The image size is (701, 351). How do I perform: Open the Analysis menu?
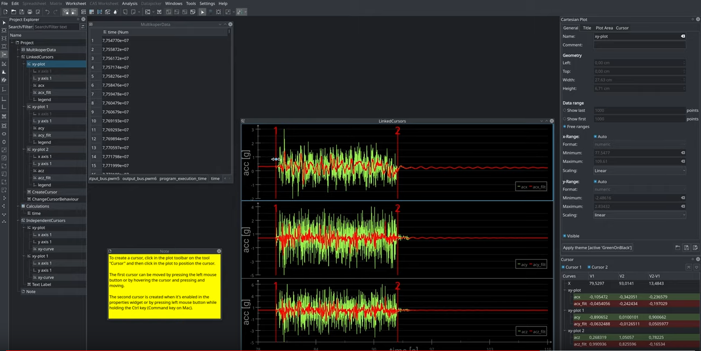tap(129, 3)
